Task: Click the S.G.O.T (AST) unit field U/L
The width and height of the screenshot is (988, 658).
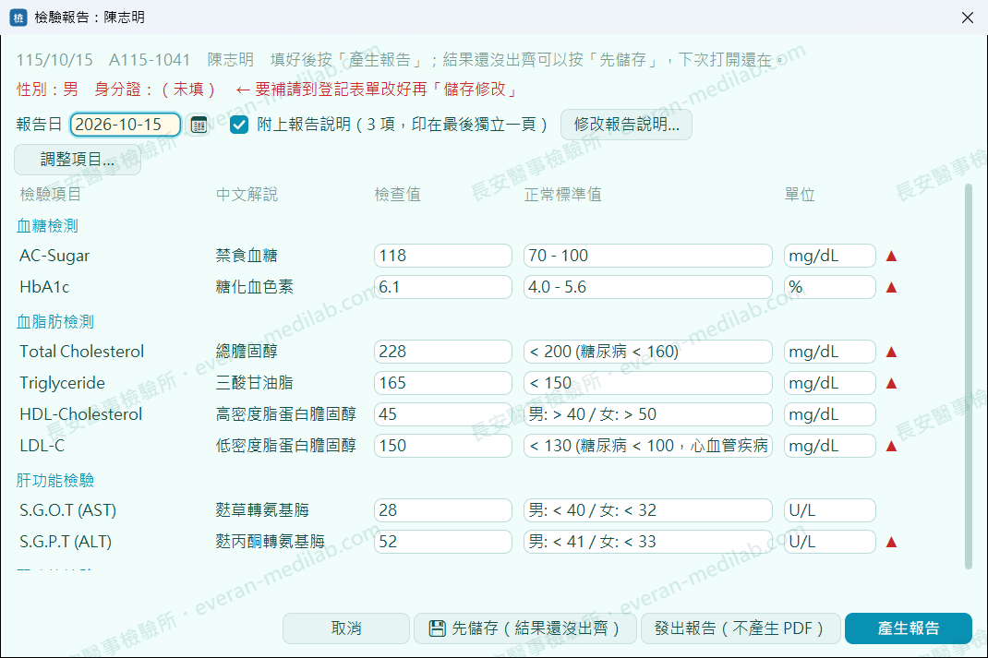Action: tap(830, 510)
